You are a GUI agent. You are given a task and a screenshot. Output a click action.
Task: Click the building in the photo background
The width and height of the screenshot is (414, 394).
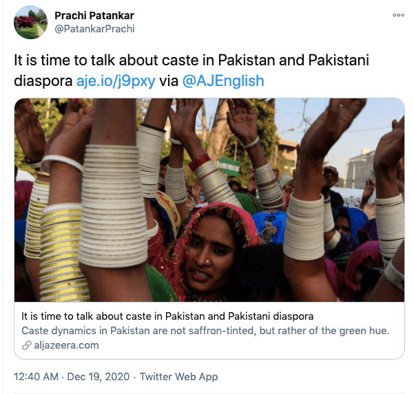pos(359,170)
